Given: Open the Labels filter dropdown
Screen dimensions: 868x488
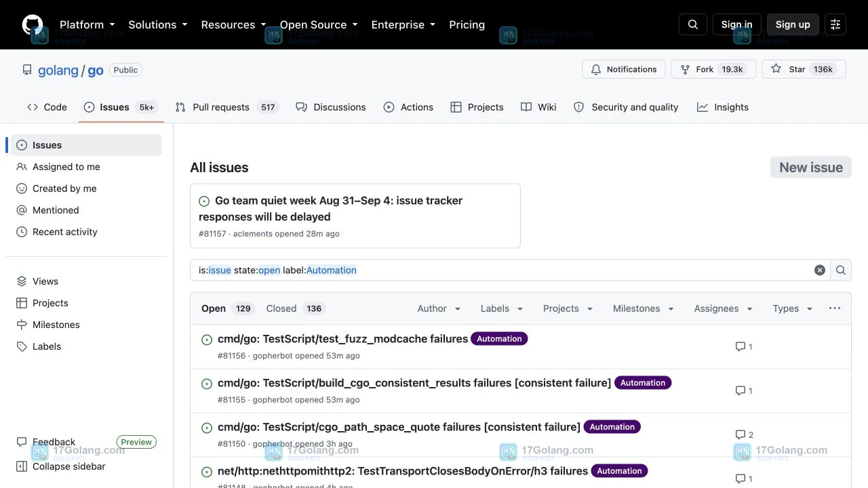Looking at the screenshot, I should pos(502,308).
